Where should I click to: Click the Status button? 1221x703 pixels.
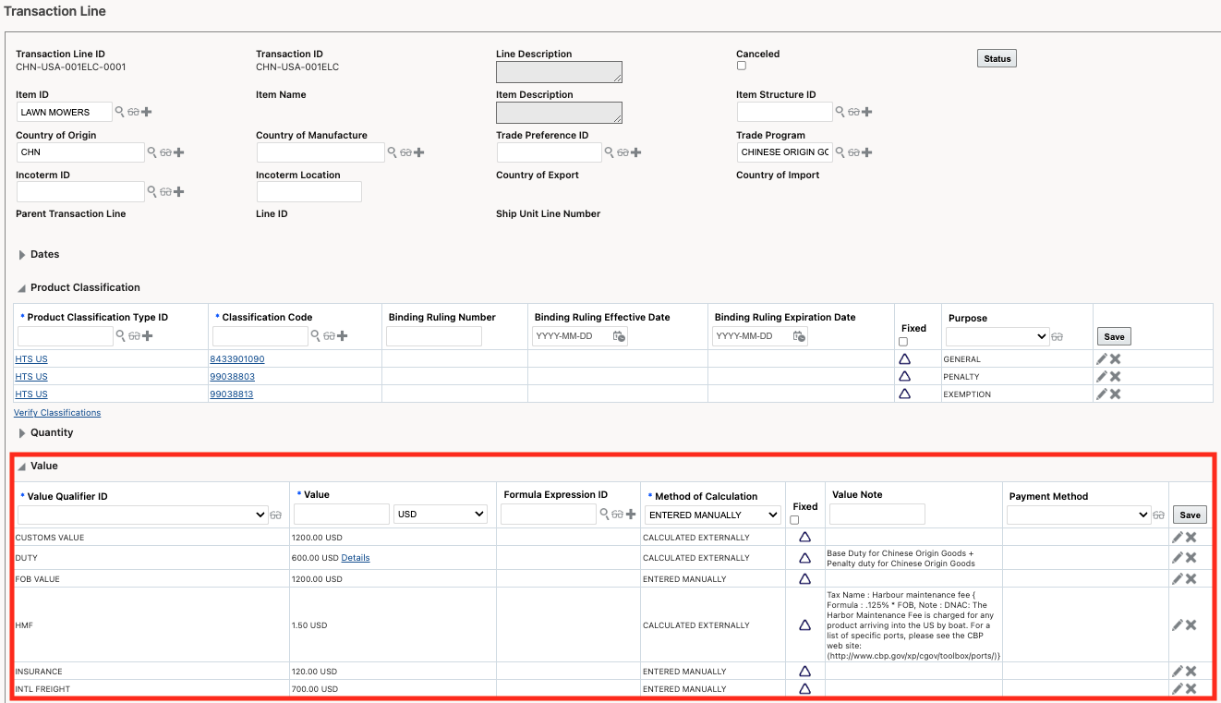997,58
